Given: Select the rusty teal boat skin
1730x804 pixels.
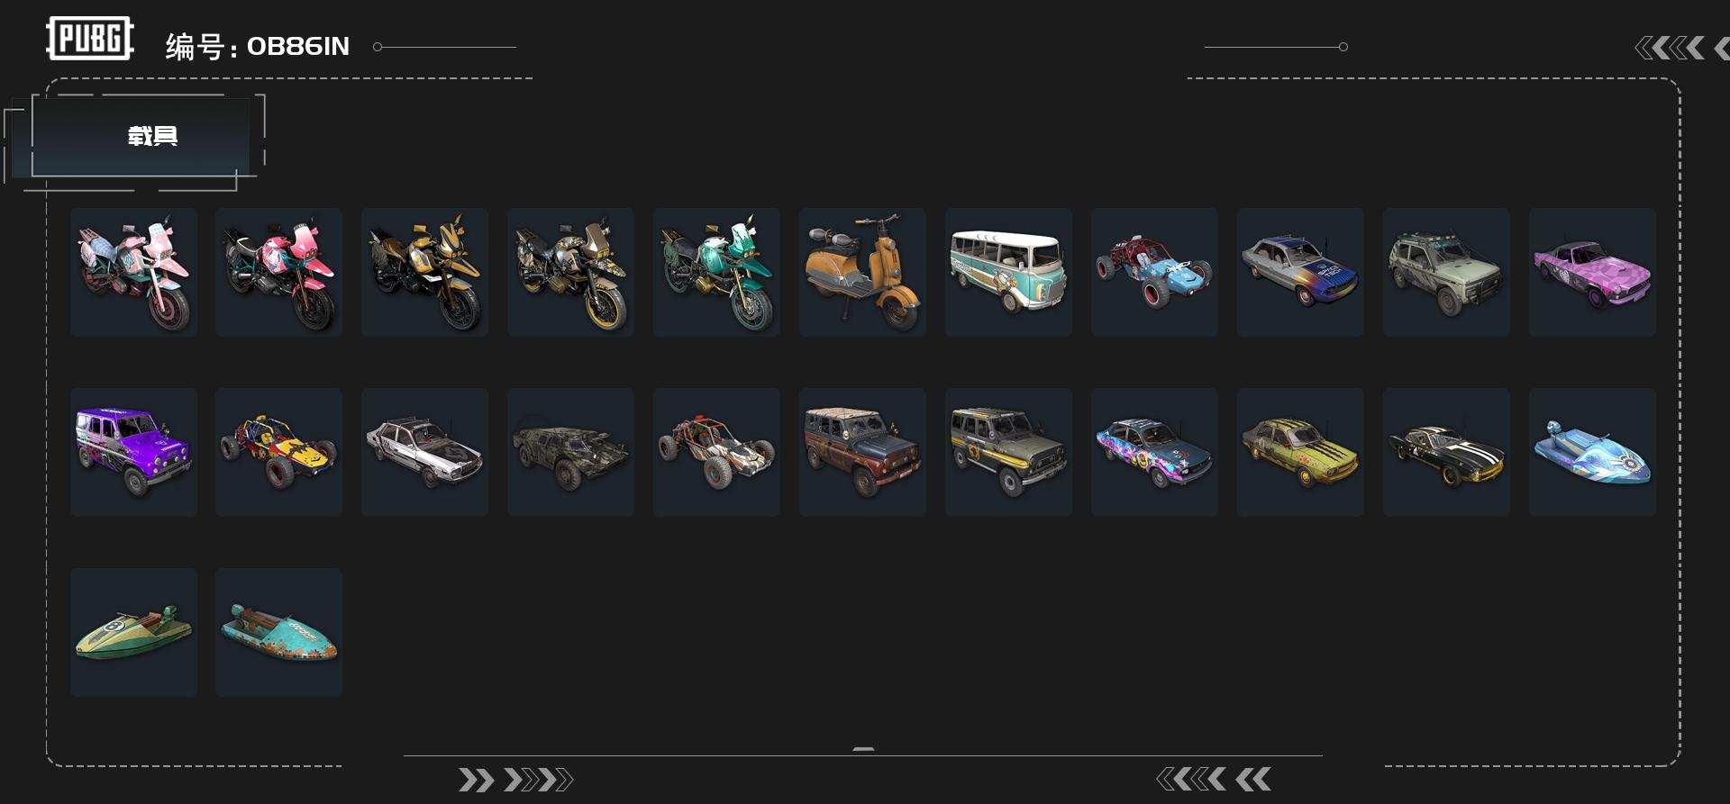Looking at the screenshot, I should pyautogui.click(x=278, y=632).
